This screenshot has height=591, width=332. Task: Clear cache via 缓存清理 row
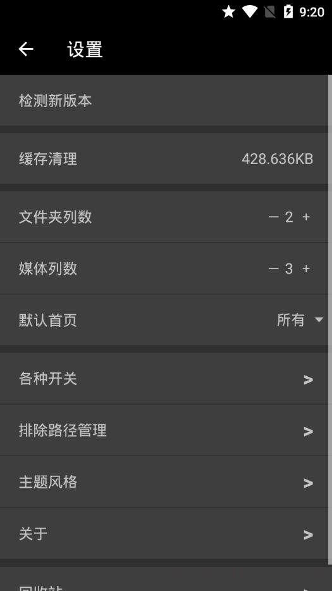click(x=164, y=159)
